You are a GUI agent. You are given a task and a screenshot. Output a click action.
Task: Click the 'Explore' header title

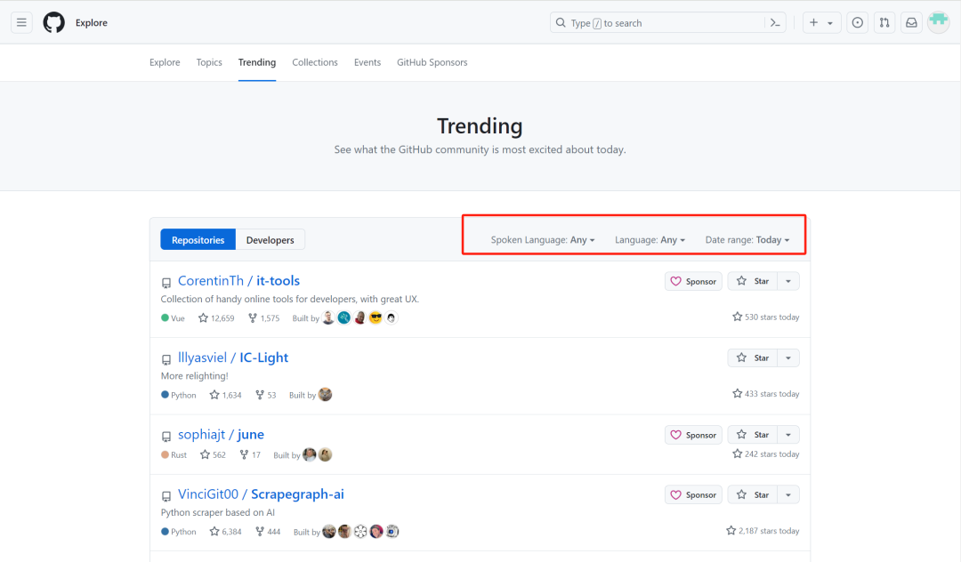point(92,22)
